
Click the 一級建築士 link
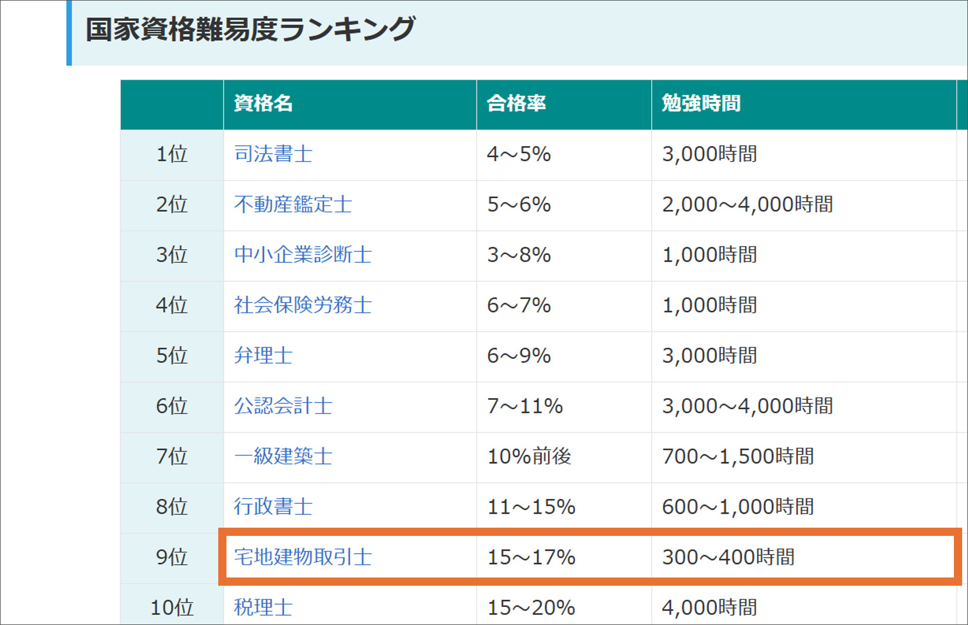(283, 457)
